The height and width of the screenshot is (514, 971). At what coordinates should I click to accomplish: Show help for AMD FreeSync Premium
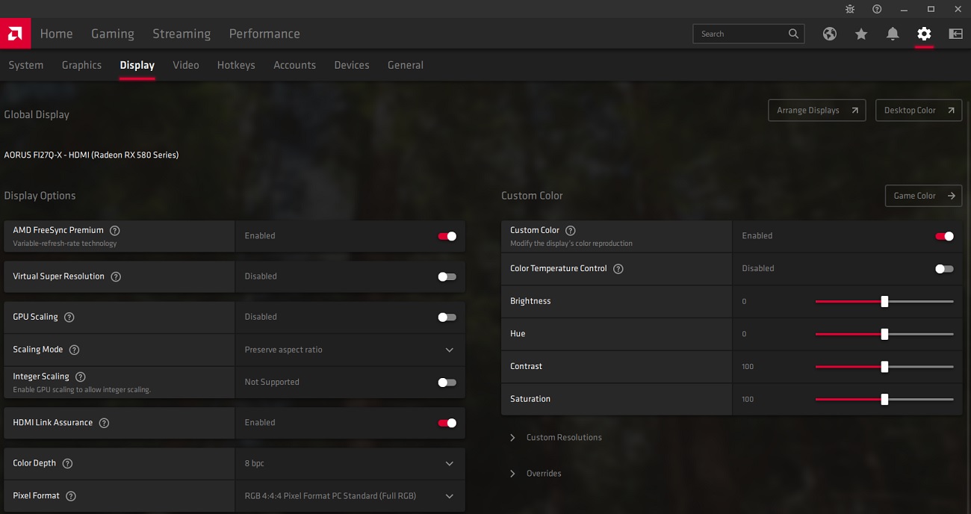(x=115, y=231)
